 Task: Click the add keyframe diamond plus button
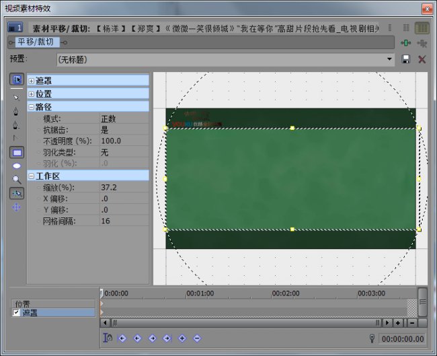coord(182,338)
